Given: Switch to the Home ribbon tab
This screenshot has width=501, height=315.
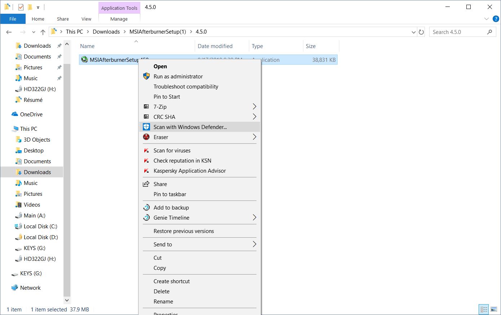Looking at the screenshot, I should tap(38, 19).
